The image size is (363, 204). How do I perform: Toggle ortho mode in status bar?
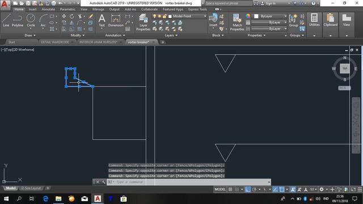click(x=248, y=189)
